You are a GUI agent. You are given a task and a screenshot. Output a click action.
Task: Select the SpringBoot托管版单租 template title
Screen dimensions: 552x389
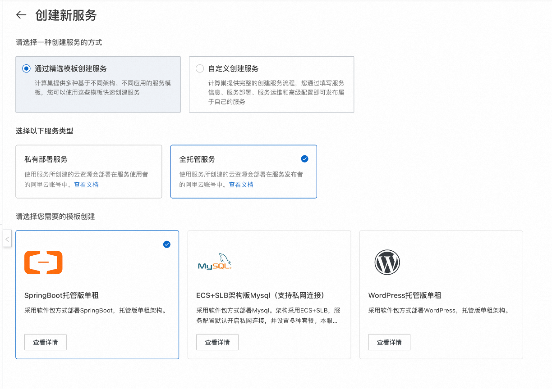click(x=61, y=295)
